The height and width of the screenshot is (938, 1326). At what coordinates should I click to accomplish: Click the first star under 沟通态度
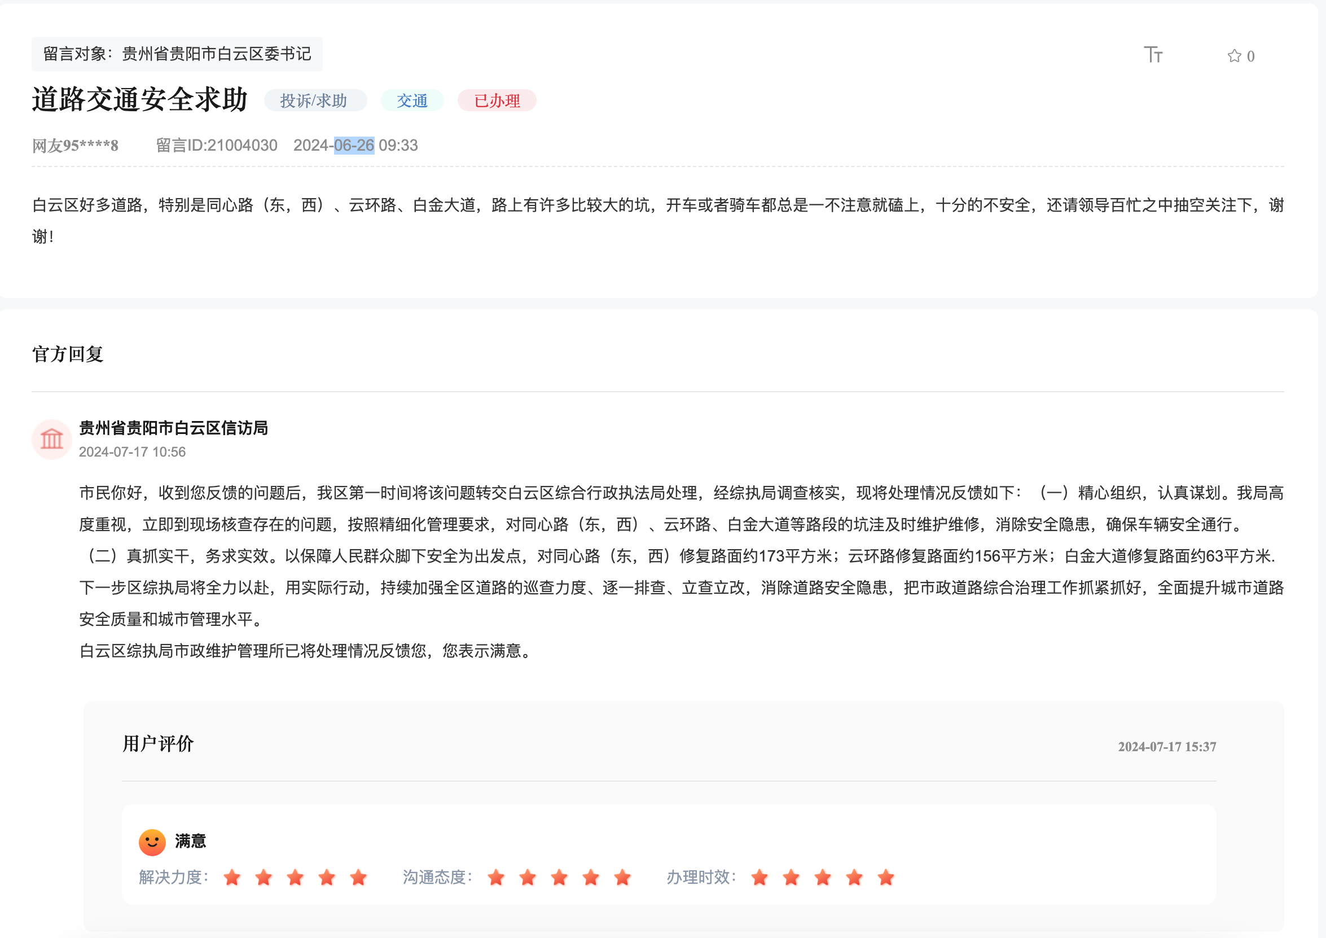pyautogui.click(x=495, y=878)
